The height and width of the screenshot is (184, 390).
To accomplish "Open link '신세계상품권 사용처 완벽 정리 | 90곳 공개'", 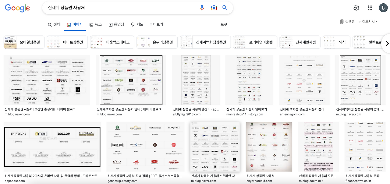I will (x=145, y=176).
